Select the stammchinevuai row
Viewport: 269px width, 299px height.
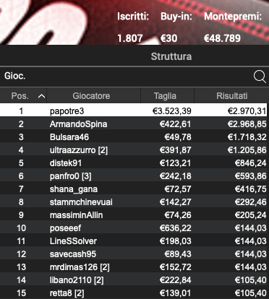click(133, 202)
